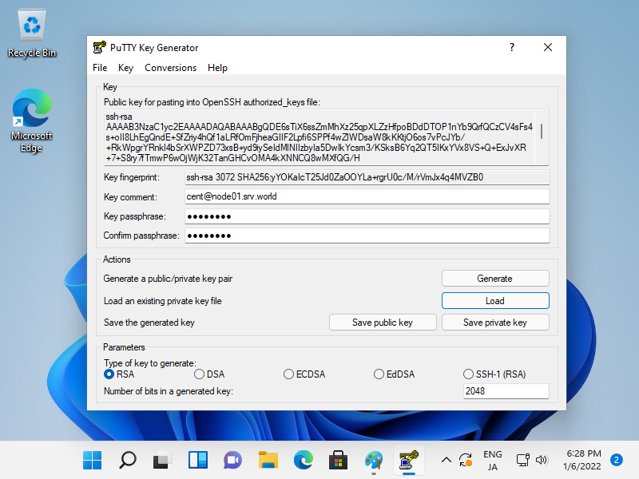Switch to Paint in the taskbar
Screen dimensions: 639x479
click(x=374, y=460)
